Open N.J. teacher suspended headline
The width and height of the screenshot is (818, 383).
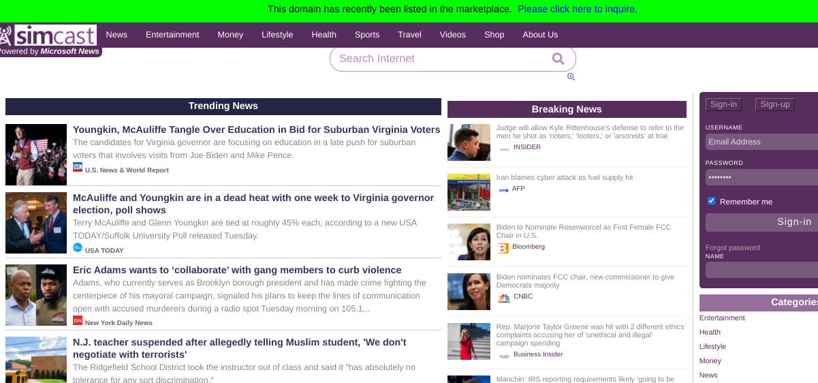coord(240,348)
